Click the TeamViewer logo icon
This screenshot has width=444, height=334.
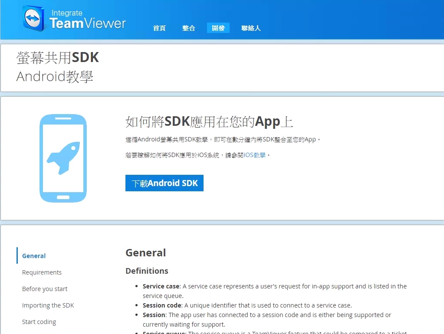coord(34,19)
